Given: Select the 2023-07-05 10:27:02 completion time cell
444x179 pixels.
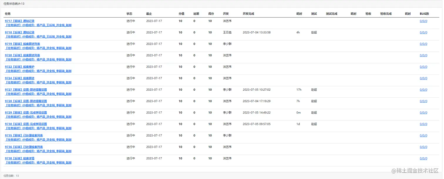Looking at the screenshot, I should [x=257, y=89].
